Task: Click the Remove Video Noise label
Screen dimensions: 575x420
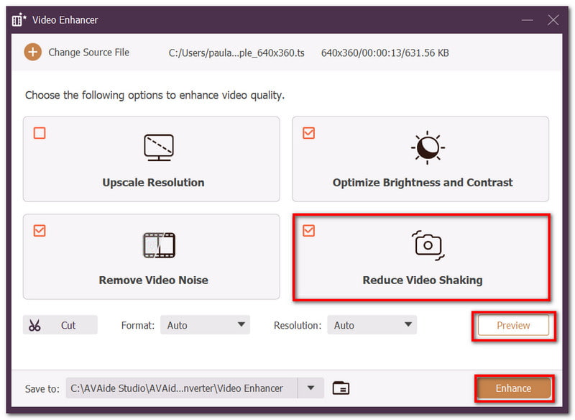Action: [x=153, y=280]
